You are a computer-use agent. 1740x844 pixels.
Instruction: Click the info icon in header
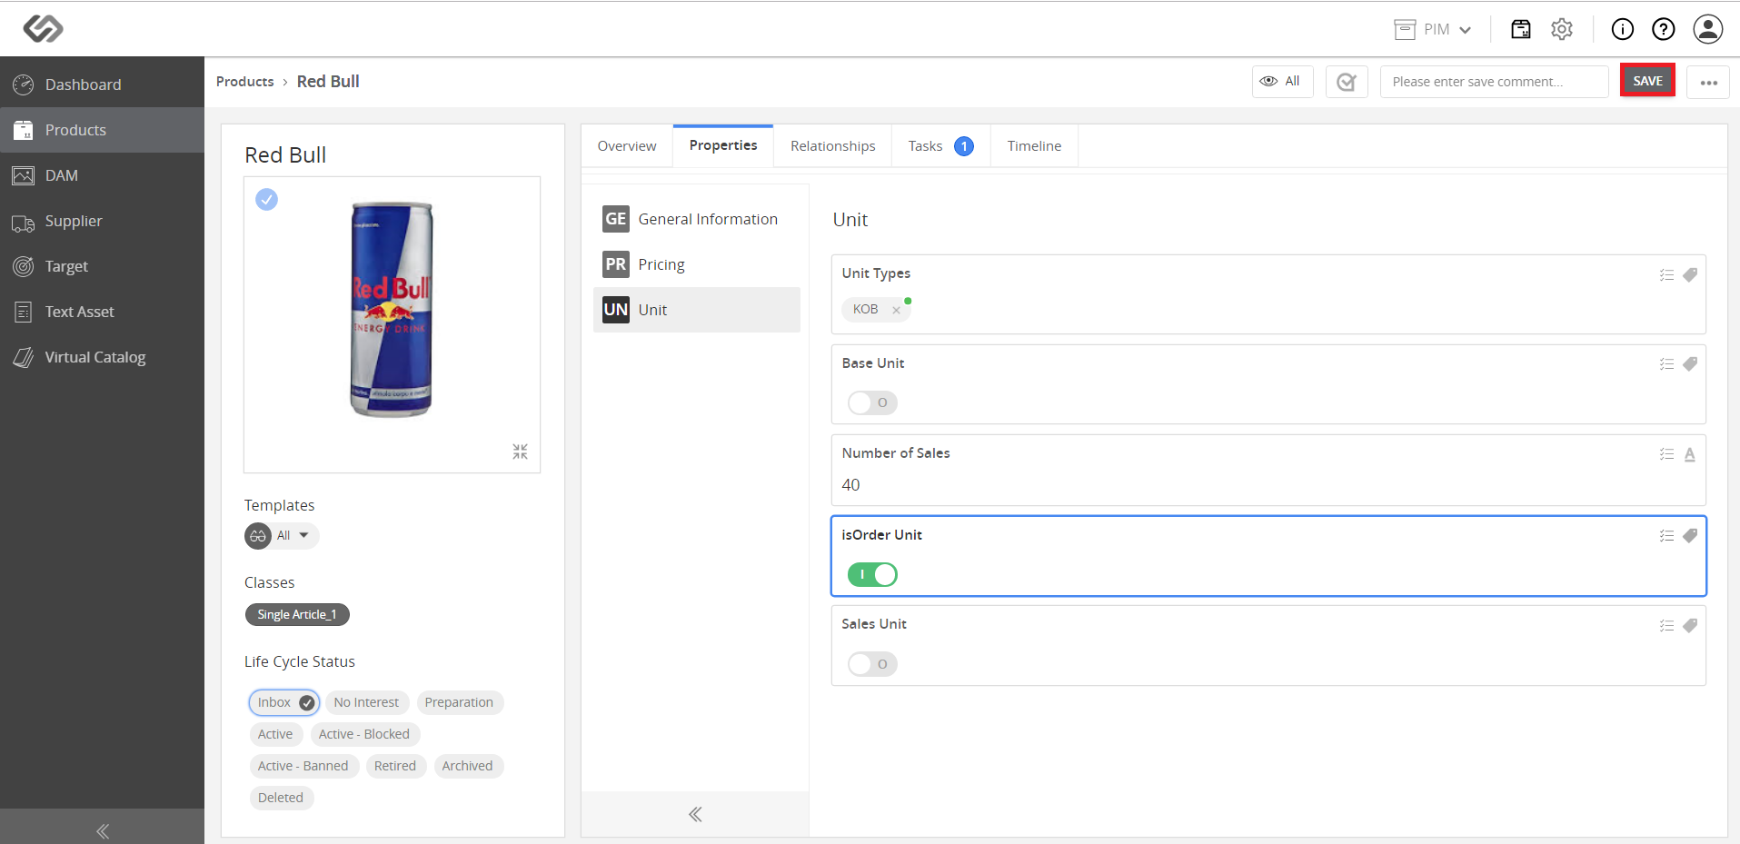1622,29
